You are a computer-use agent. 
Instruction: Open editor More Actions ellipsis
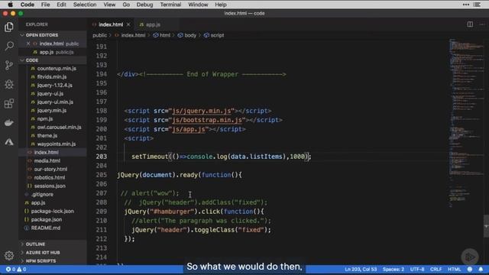point(482,24)
